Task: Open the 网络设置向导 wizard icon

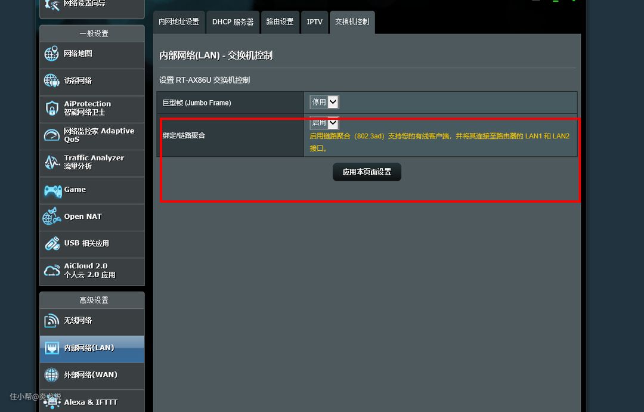Action: click(x=52, y=5)
